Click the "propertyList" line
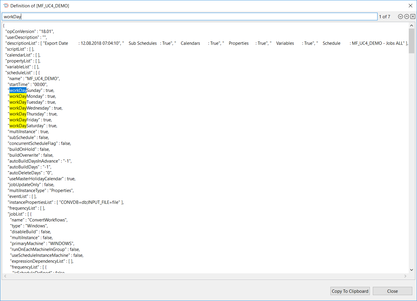Viewport: 417px width, 301px height. (x=23, y=61)
